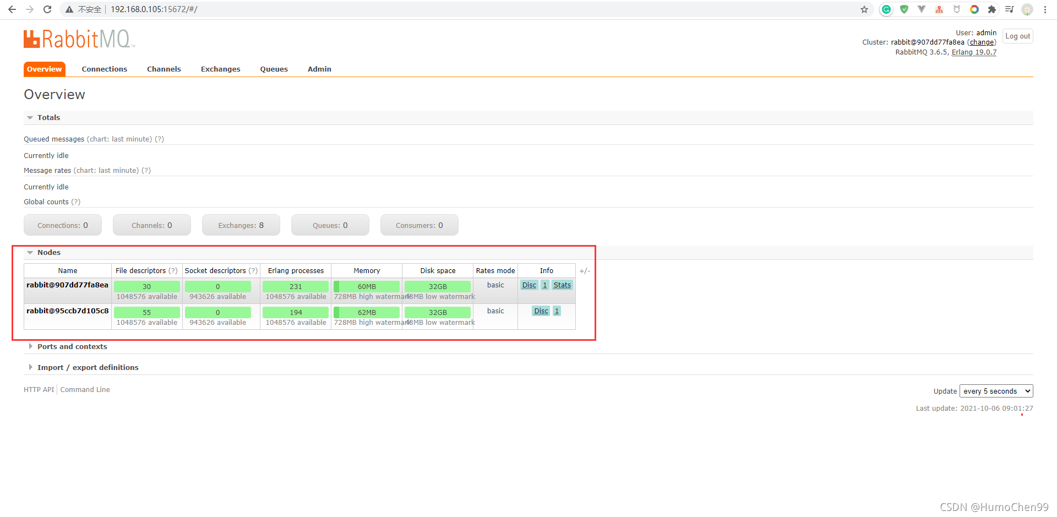Click the Consumers: 0 count button

coord(419,225)
